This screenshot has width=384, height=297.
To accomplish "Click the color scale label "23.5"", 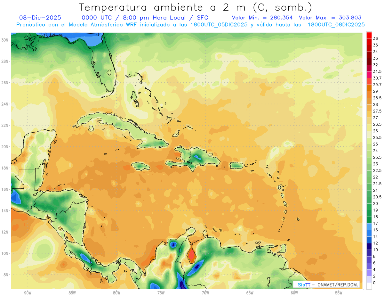I will pyautogui.click(x=377, y=157).
